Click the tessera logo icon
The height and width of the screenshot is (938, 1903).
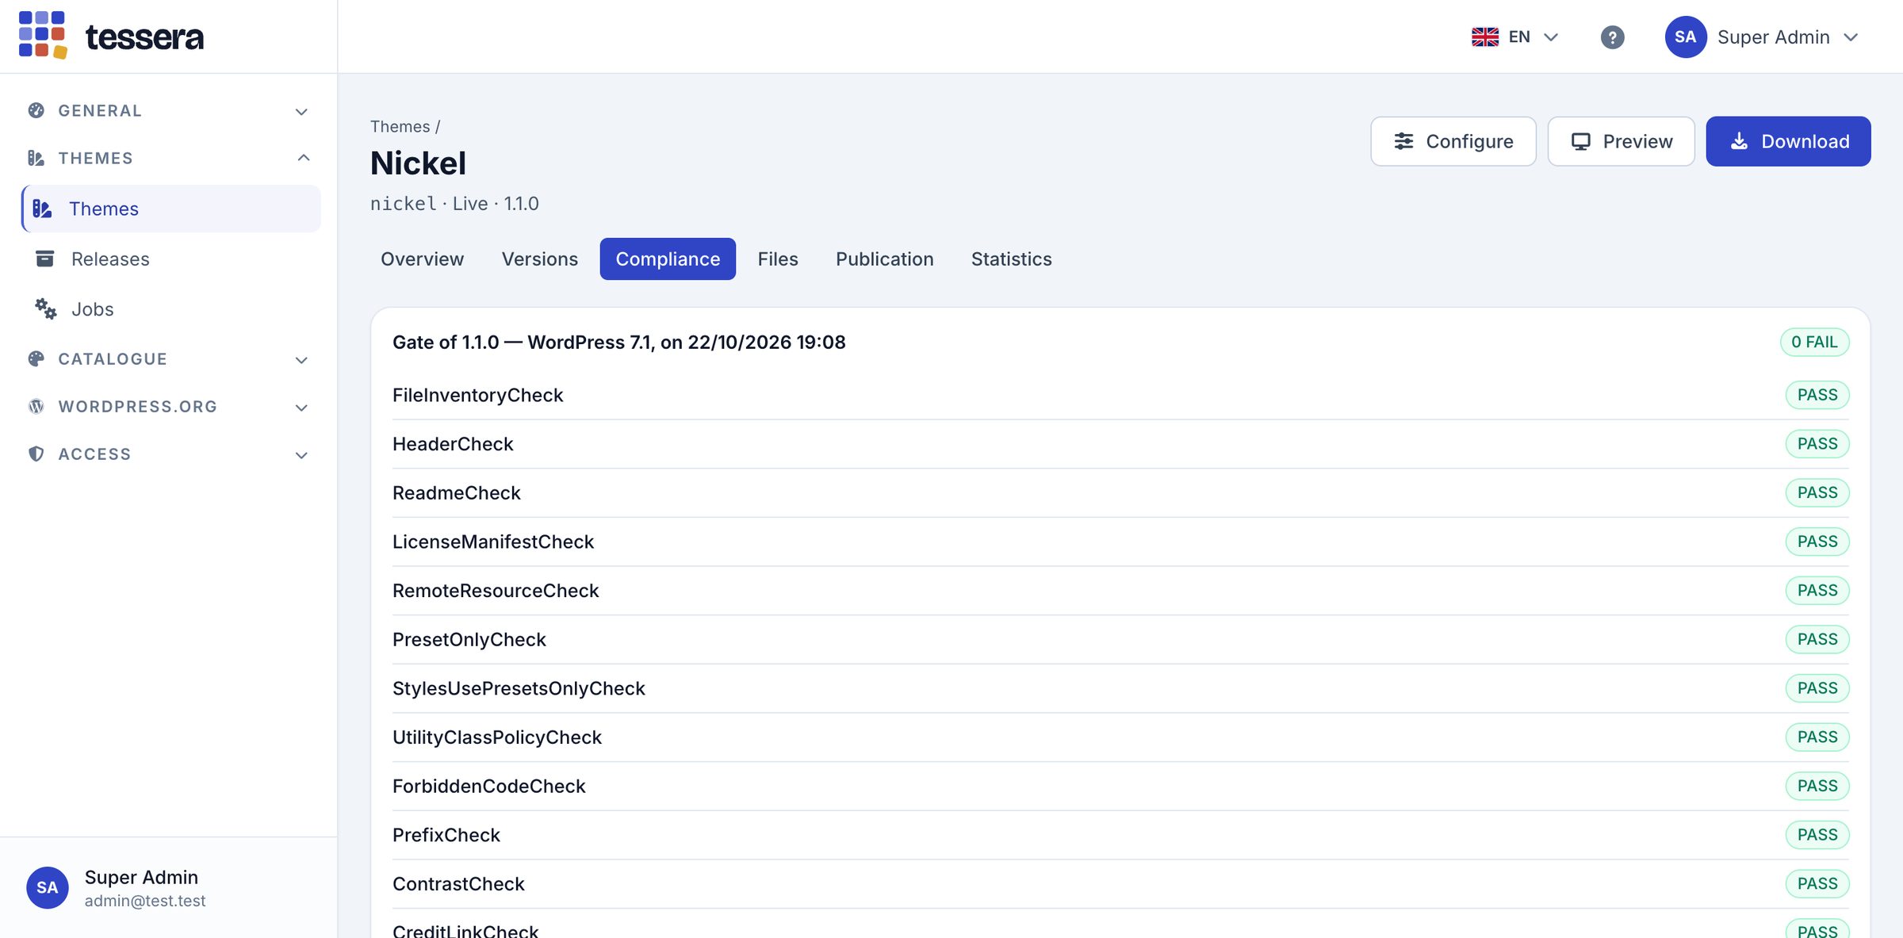tap(43, 35)
